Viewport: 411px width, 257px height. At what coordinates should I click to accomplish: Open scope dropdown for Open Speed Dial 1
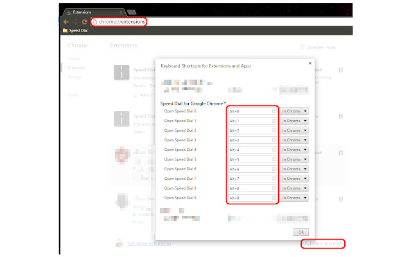point(294,121)
